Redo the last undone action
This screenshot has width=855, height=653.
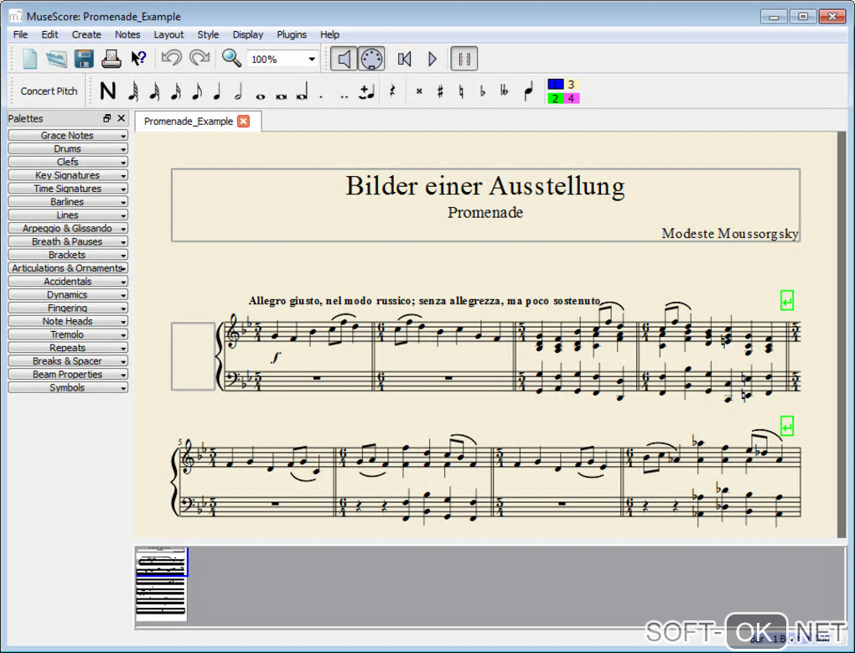tap(199, 58)
